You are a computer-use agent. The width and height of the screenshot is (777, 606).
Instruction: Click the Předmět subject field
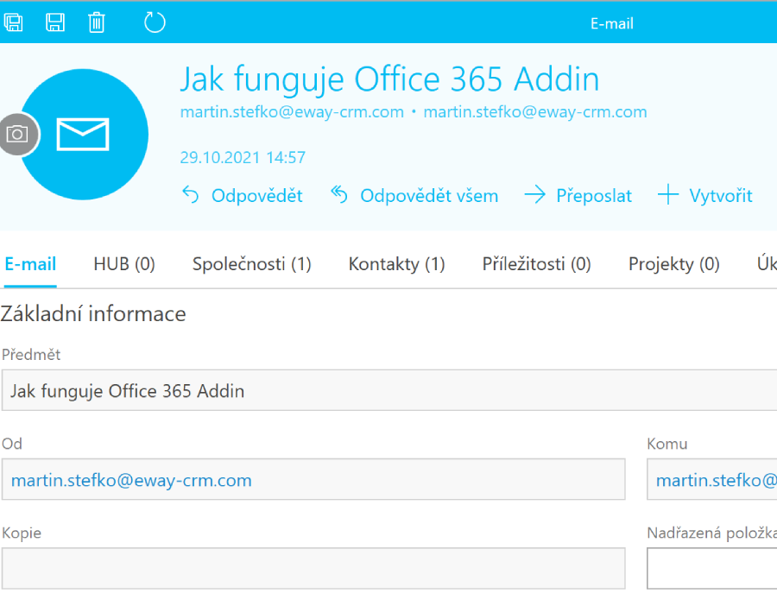(389, 390)
